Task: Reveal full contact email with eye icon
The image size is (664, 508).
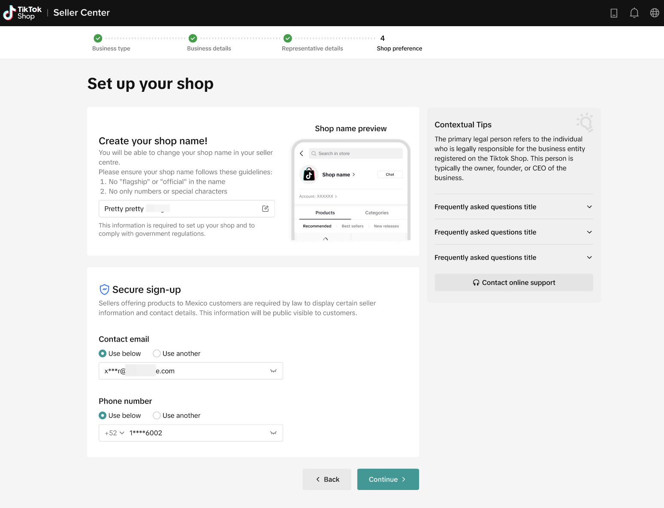Action: pos(273,371)
